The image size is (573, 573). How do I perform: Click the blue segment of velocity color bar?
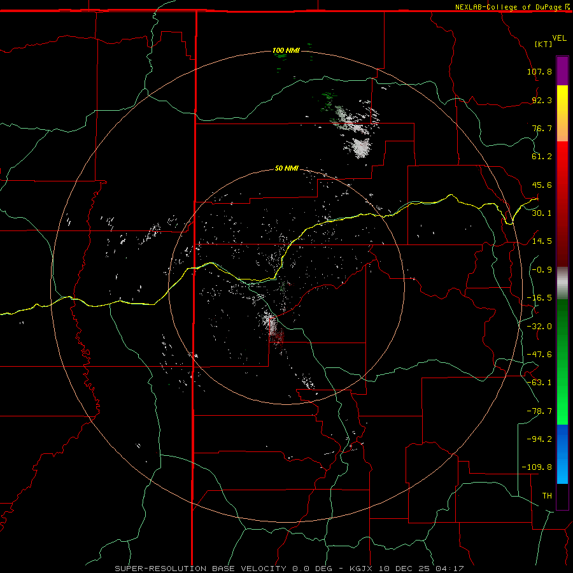coord(562,454)
